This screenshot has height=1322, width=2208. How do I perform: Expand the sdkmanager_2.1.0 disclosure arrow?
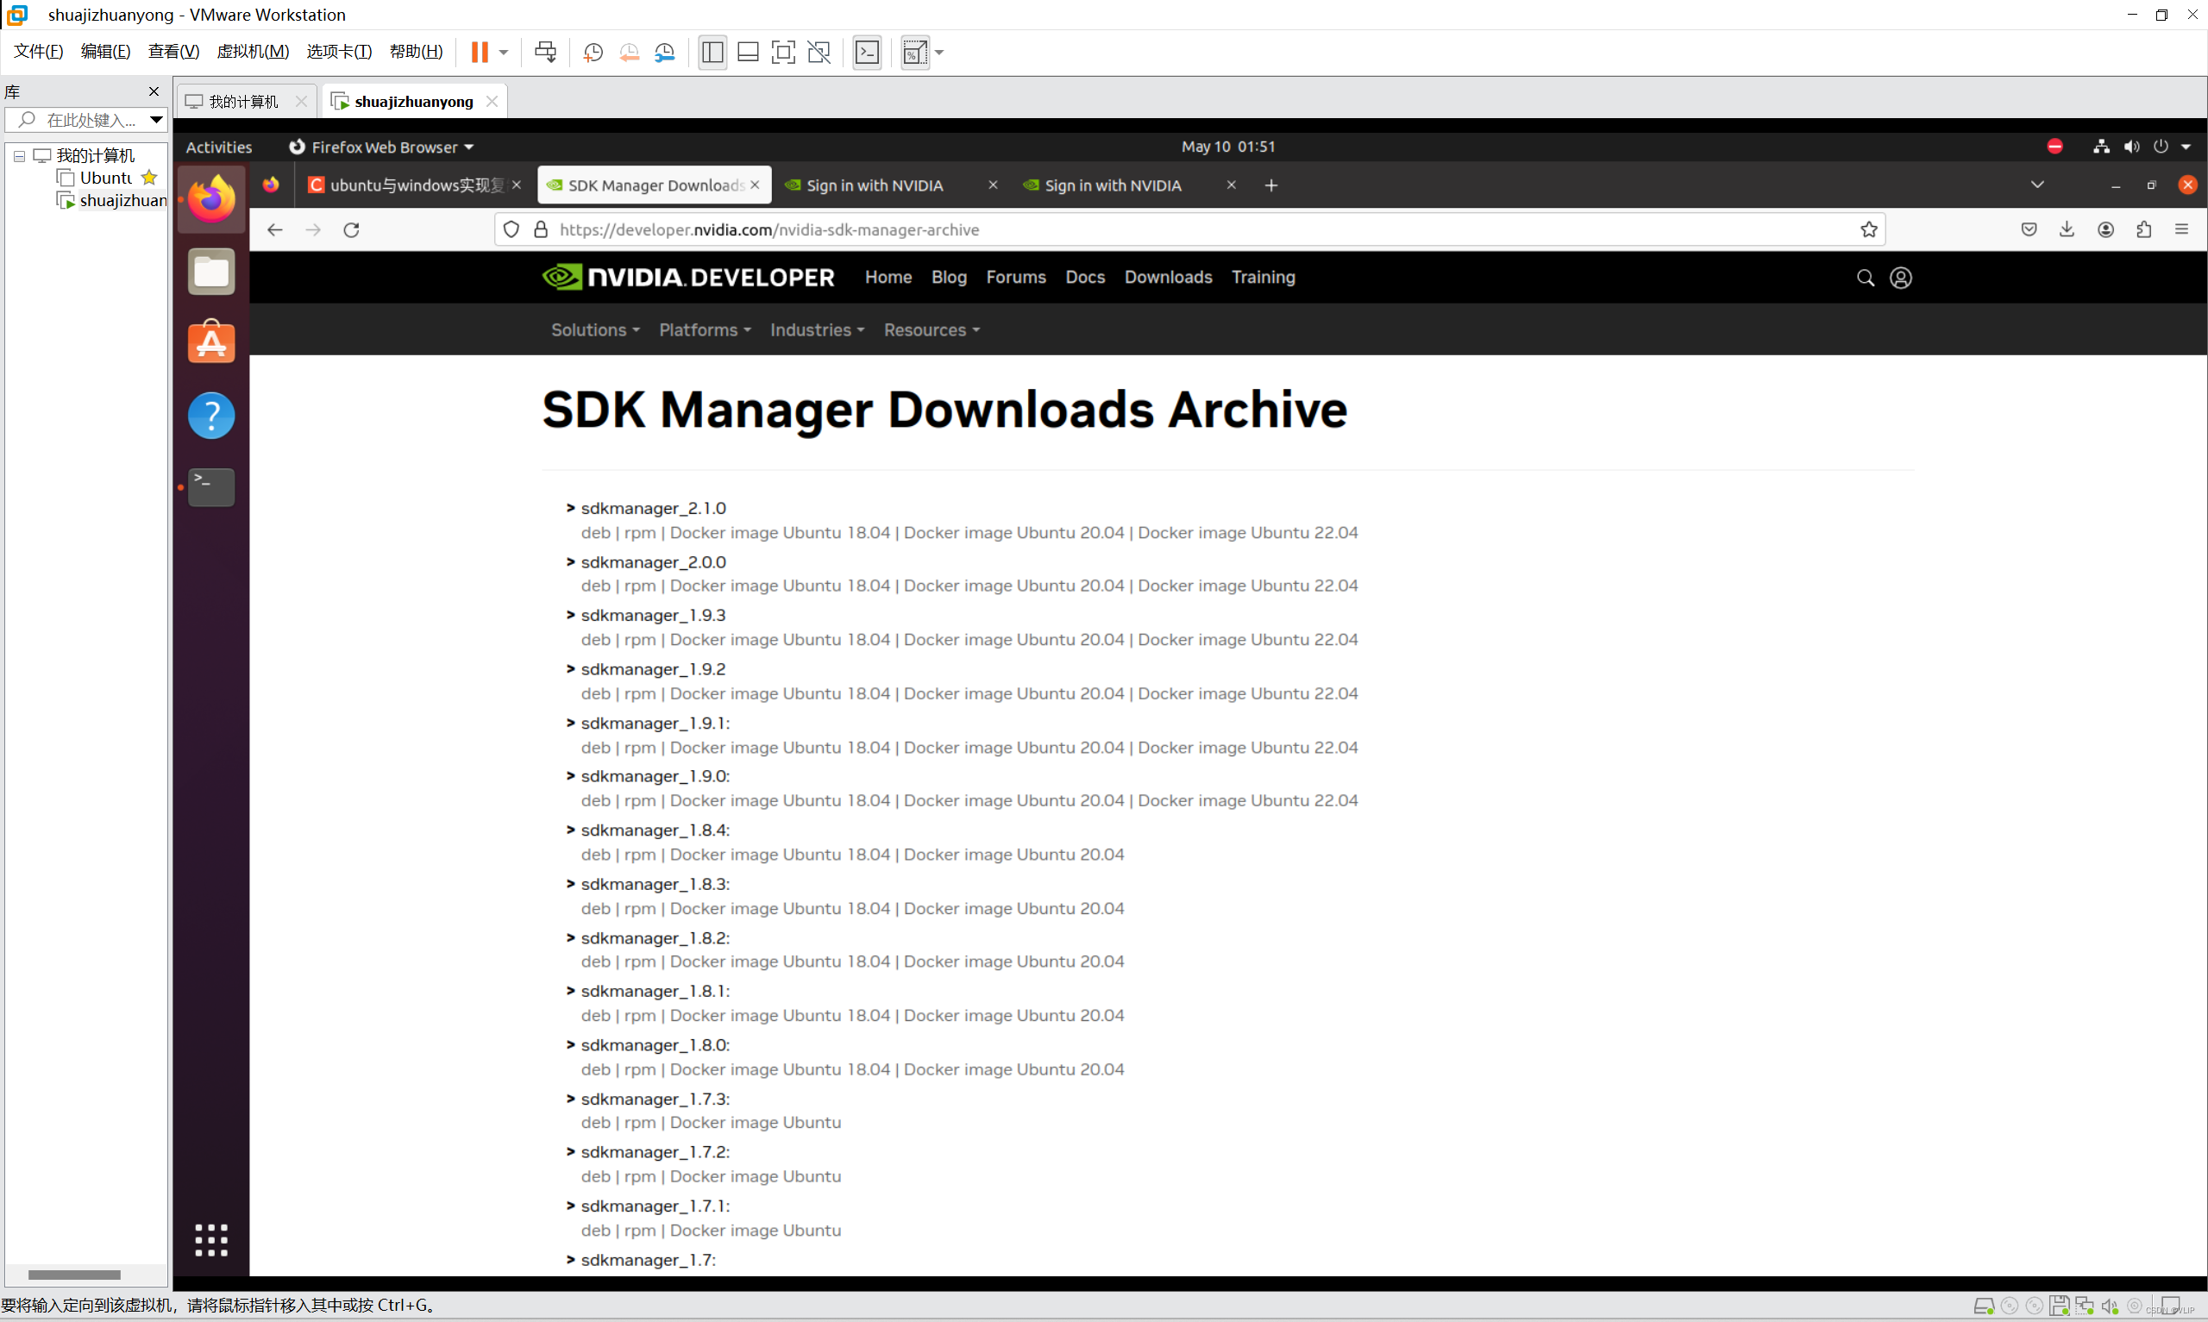click(570, 508)
